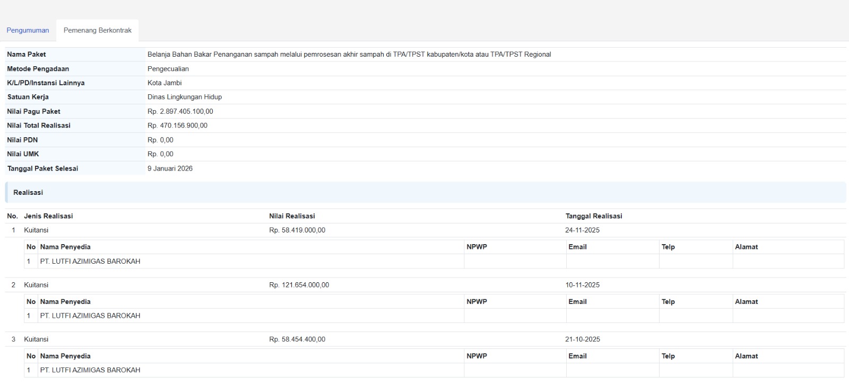
Task: Click the 21-10-2025 realization date
Action: click(582, 339)
